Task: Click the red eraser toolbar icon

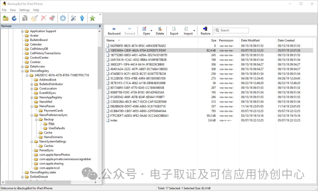Action: point(52,18)
